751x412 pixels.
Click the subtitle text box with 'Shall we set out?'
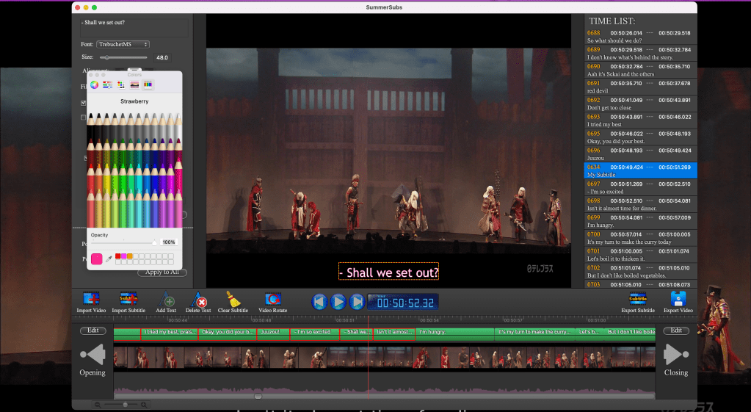pyautogui.click(x=134, y=28)
